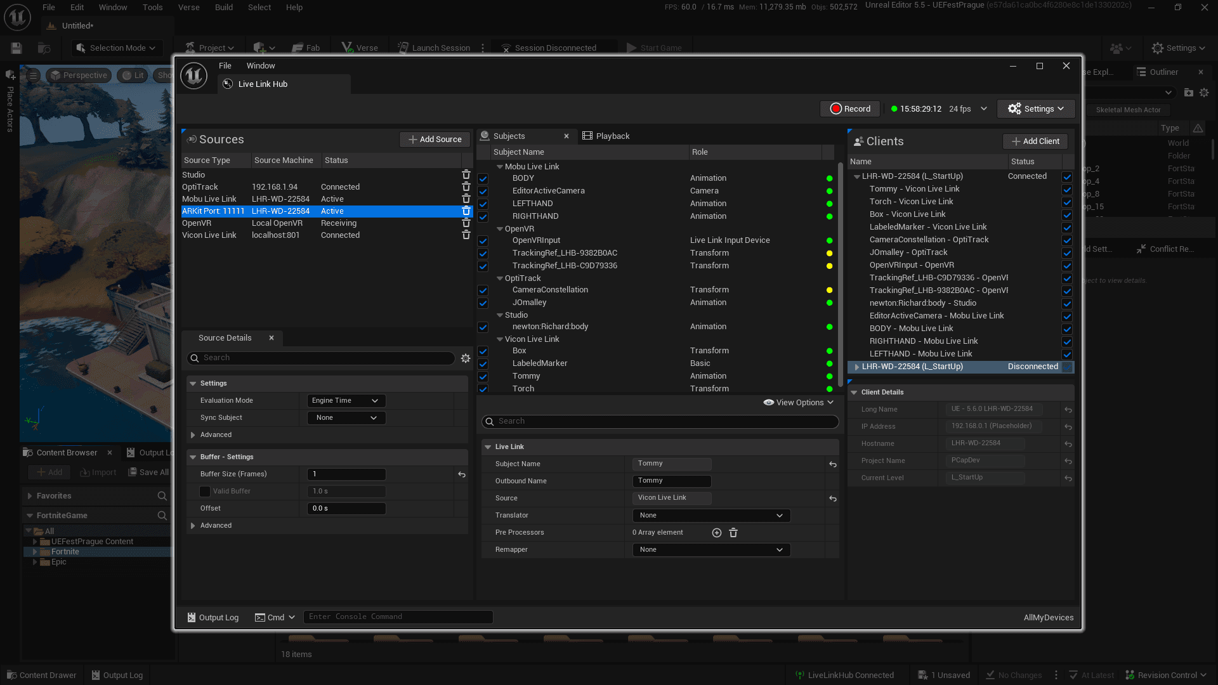Click the Add Client button
Image resolution: width=1218 pixels, height=685 pixels.
coord(1035,141)
